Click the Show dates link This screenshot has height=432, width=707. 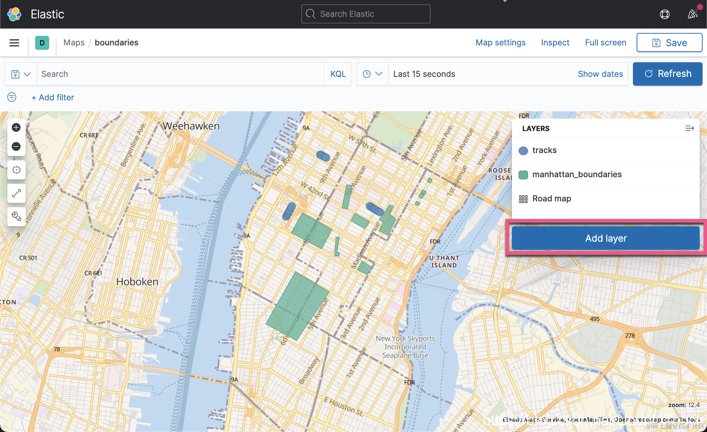coord(600,74)
